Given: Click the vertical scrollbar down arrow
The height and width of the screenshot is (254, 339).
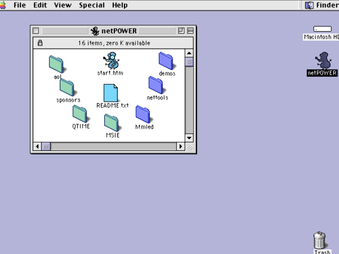Looking at the screenshot, I should pos(189,138).
